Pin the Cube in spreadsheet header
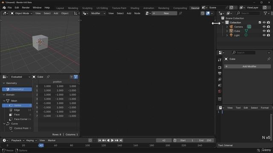 click(48, 76)
